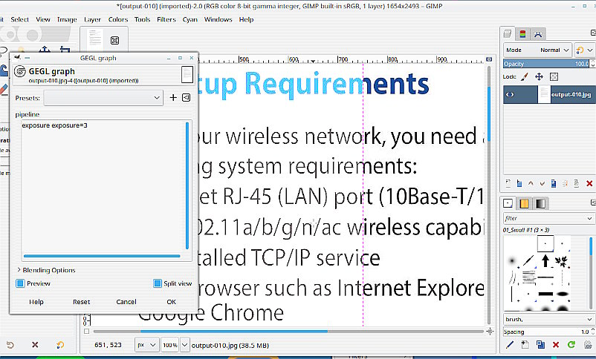
Task: Raise the layer with the up arrow
Action: pyautogui.click(x=531, y=183)
